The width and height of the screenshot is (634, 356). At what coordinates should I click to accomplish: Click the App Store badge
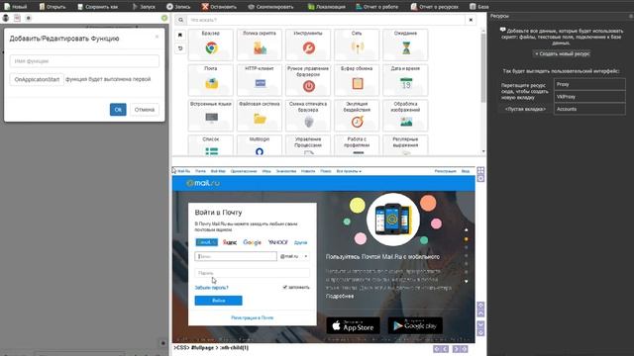(353, 325)
